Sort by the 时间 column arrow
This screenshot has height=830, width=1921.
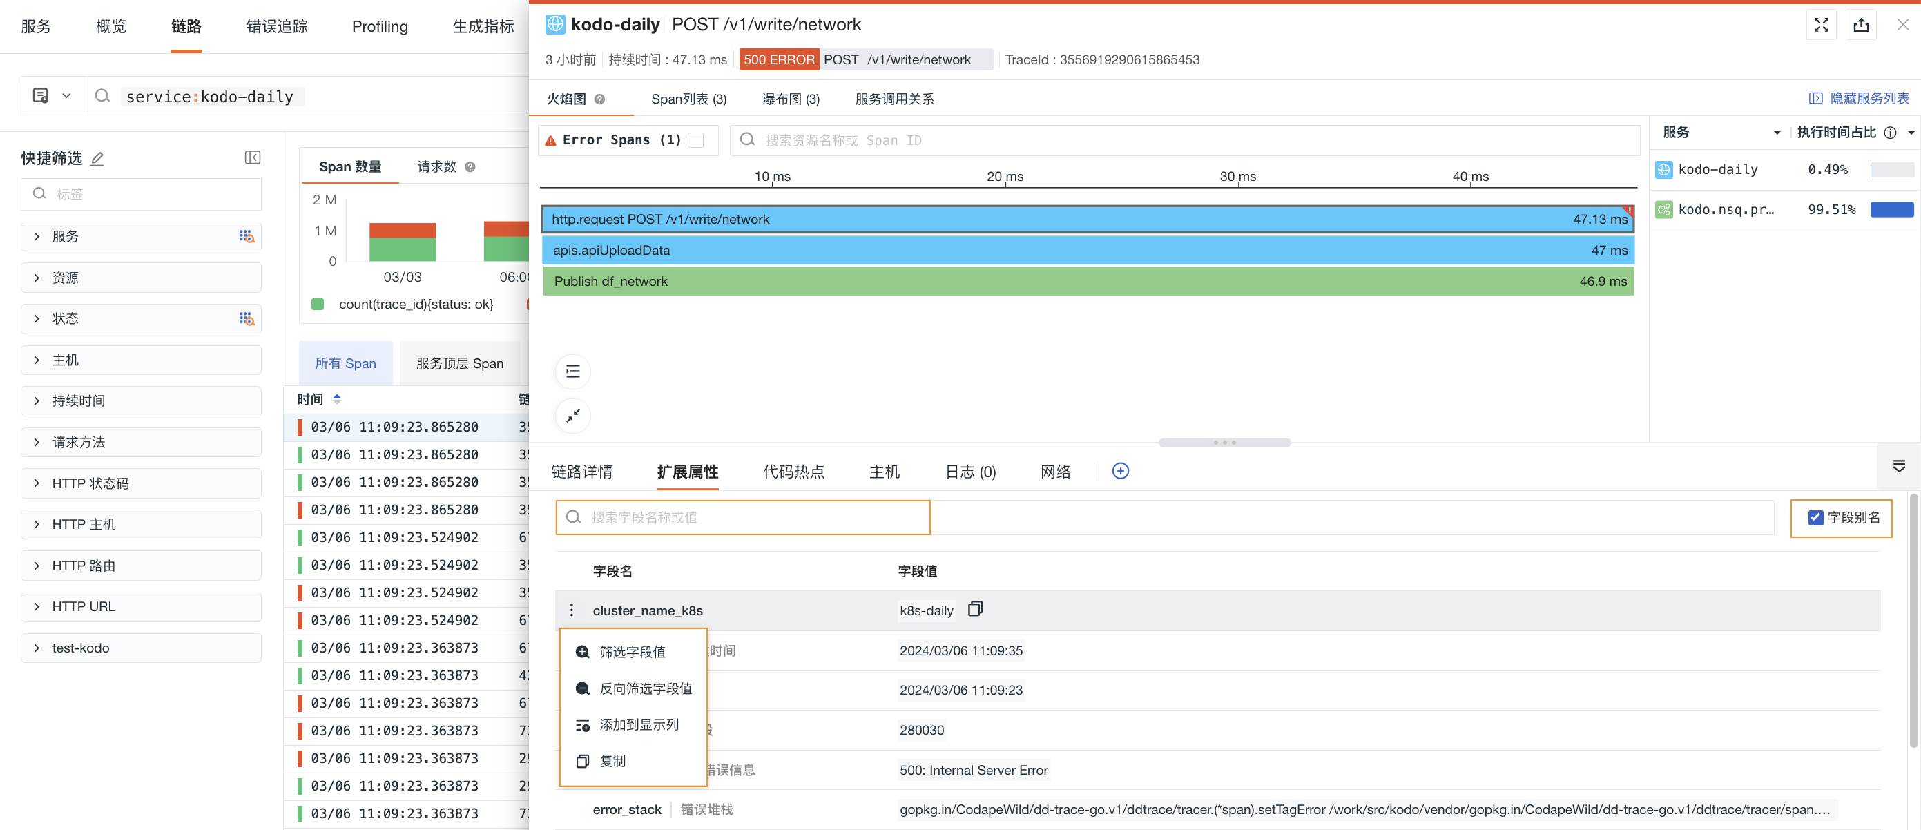tap(337, 399)
